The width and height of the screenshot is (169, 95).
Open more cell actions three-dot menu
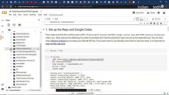[164, 23]
